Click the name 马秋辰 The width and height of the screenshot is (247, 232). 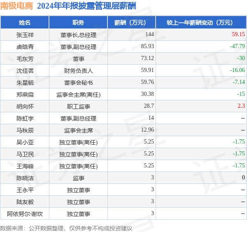tap(25, 130)
